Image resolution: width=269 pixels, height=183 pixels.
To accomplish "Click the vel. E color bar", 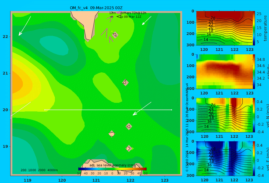I will [254, 159].
